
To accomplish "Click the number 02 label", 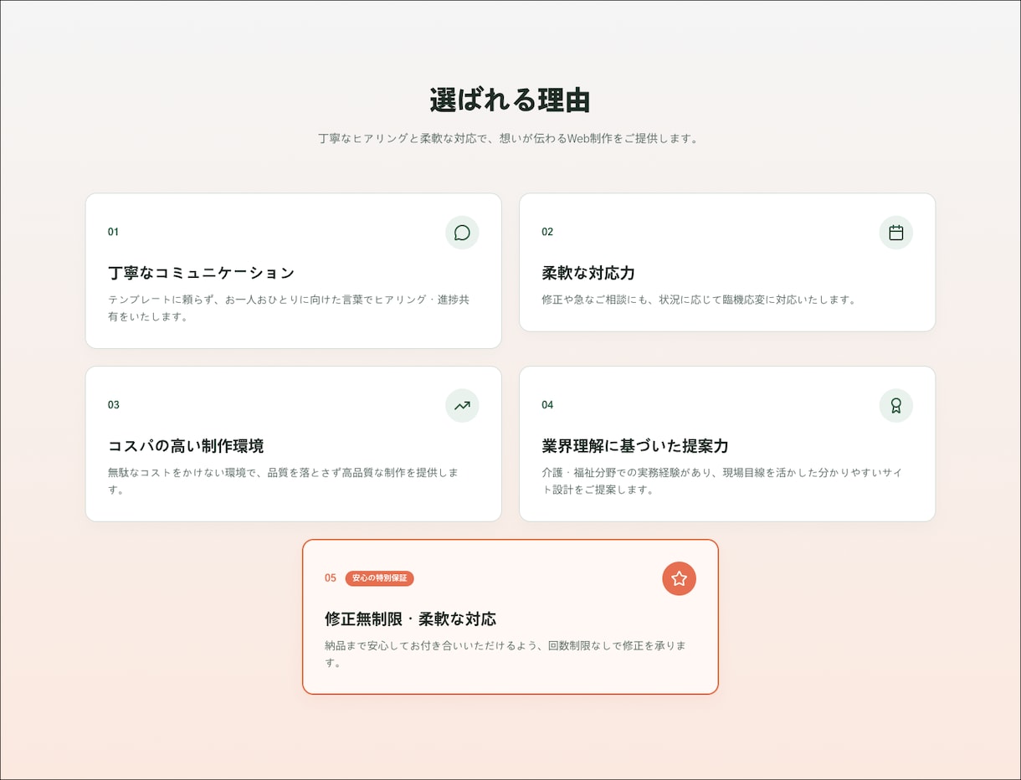I will pyautogui.click(x=547, y=232).
